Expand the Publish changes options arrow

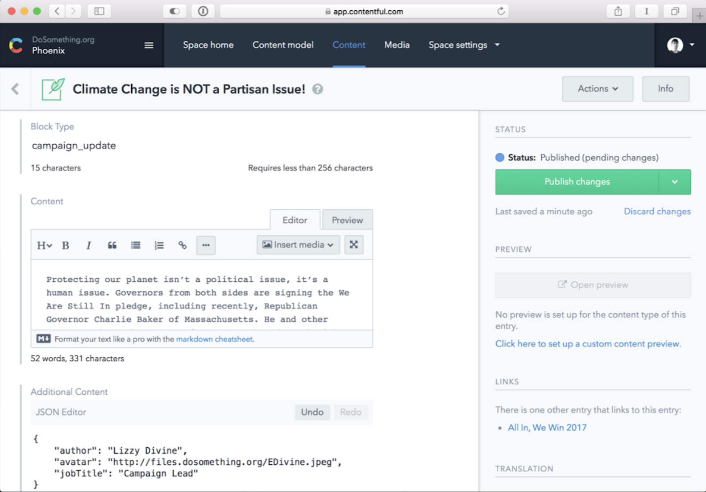click(x=675, y=182)
